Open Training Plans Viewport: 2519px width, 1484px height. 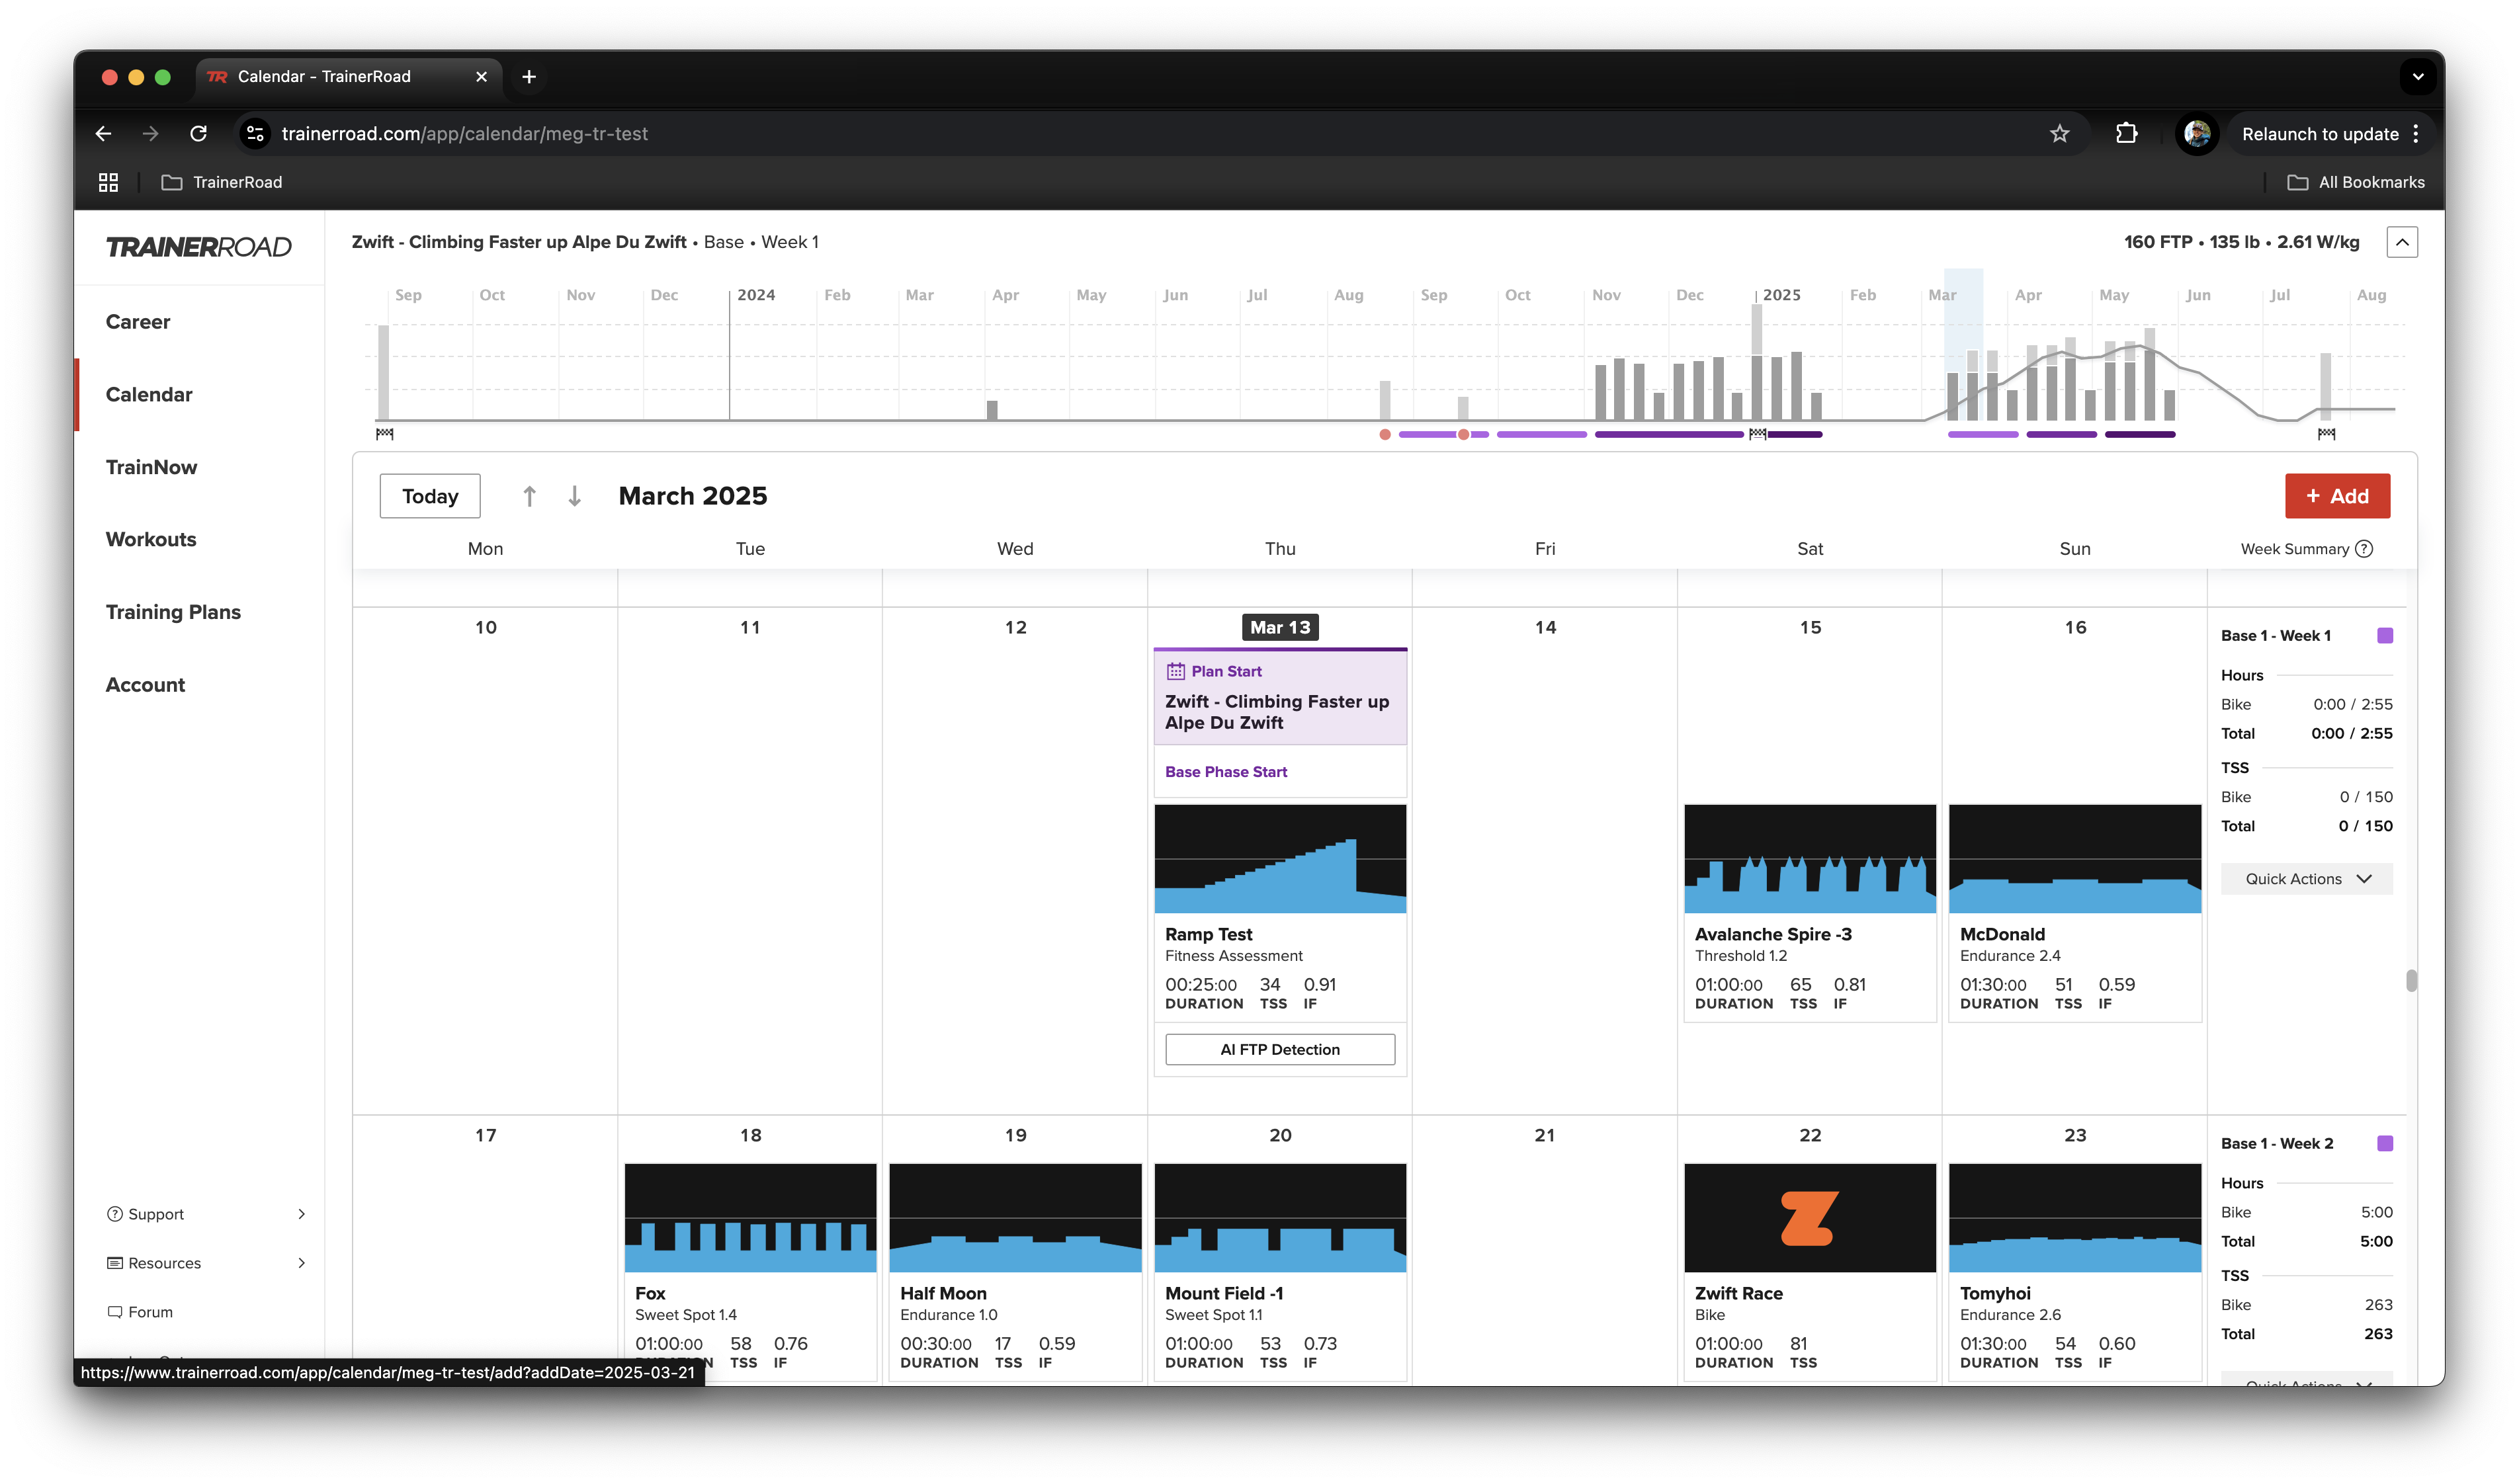click(x=173, y=612)
